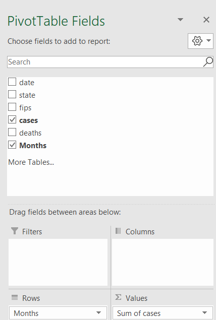Viewport: 216px width, 320px height.
Task: Uncheck the Months field checkbox
Action: click(x=12, y=145)
